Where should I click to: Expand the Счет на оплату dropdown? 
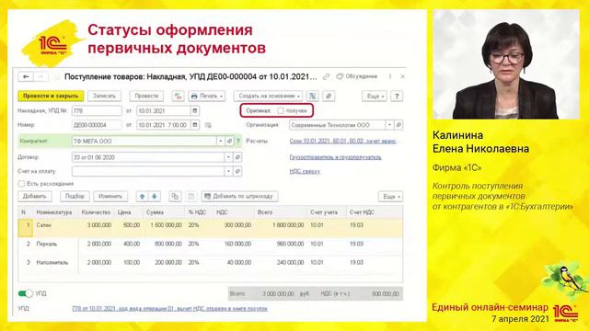point(228,172)
